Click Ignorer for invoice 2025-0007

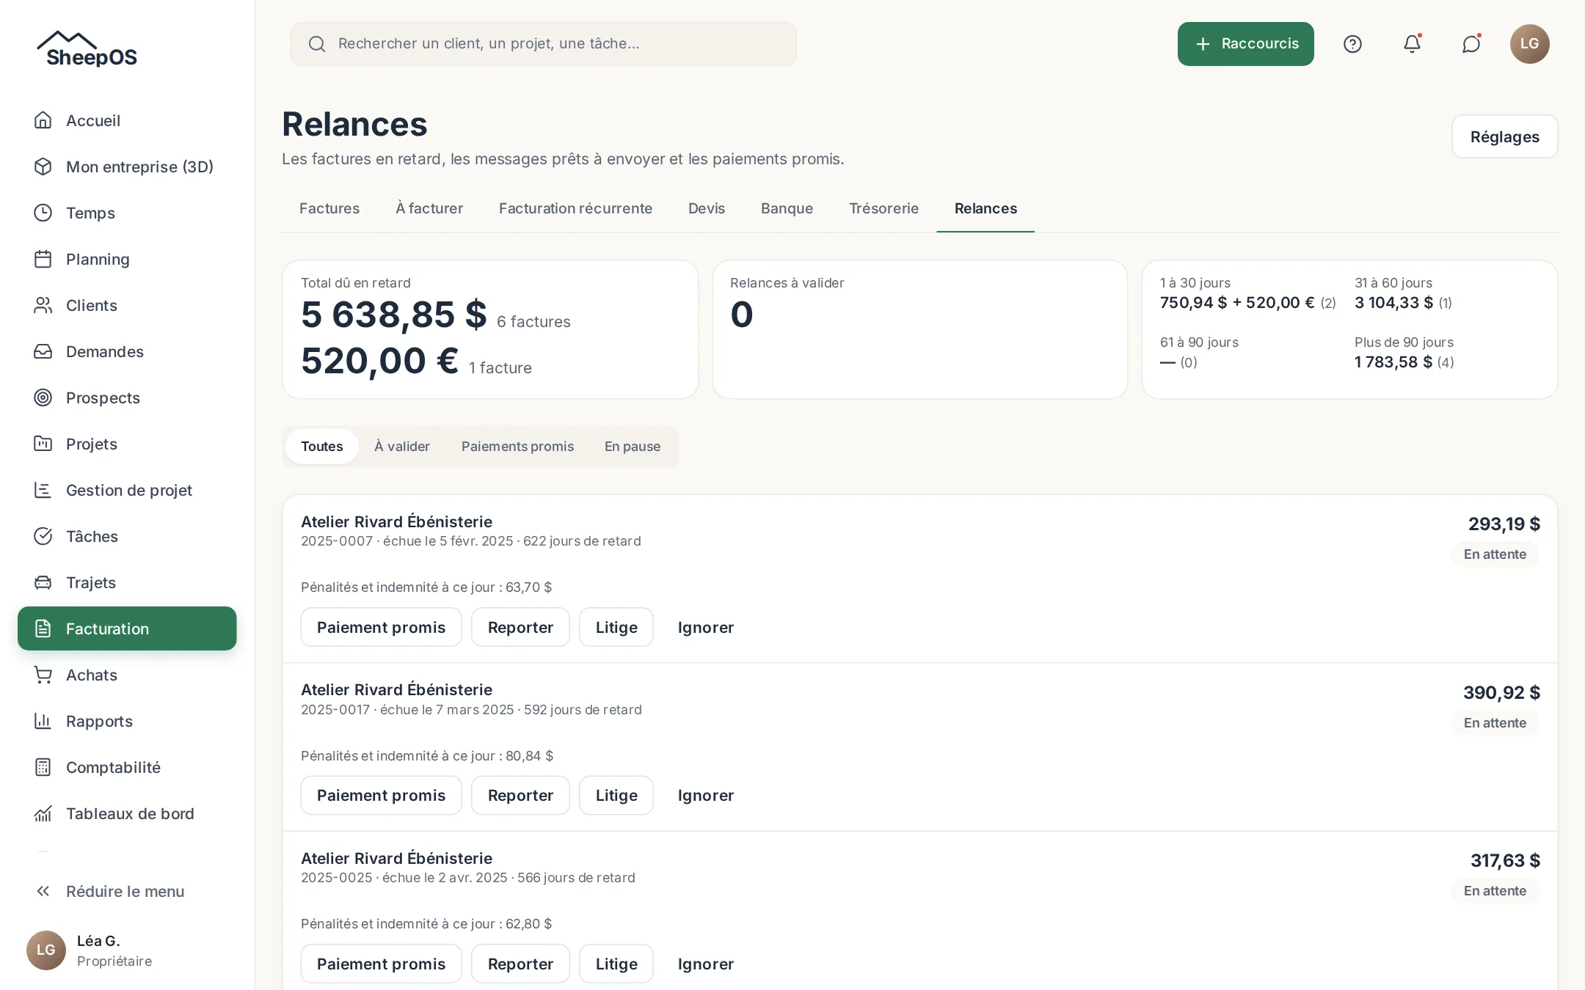click(x=705, y=627)
